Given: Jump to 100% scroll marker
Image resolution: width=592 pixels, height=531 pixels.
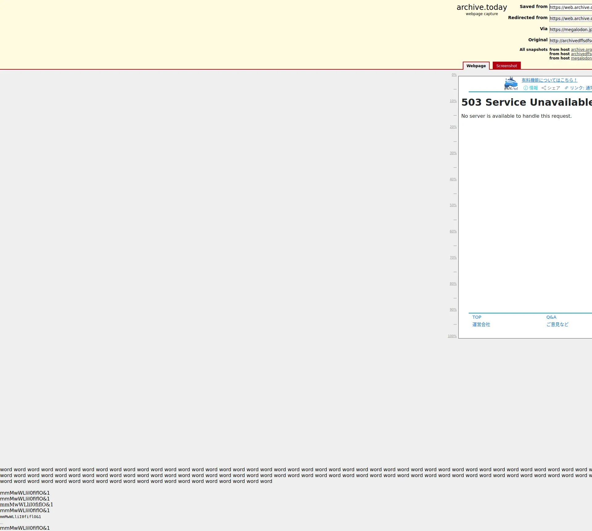Looking at the screenshot, I should click(452, 336).
